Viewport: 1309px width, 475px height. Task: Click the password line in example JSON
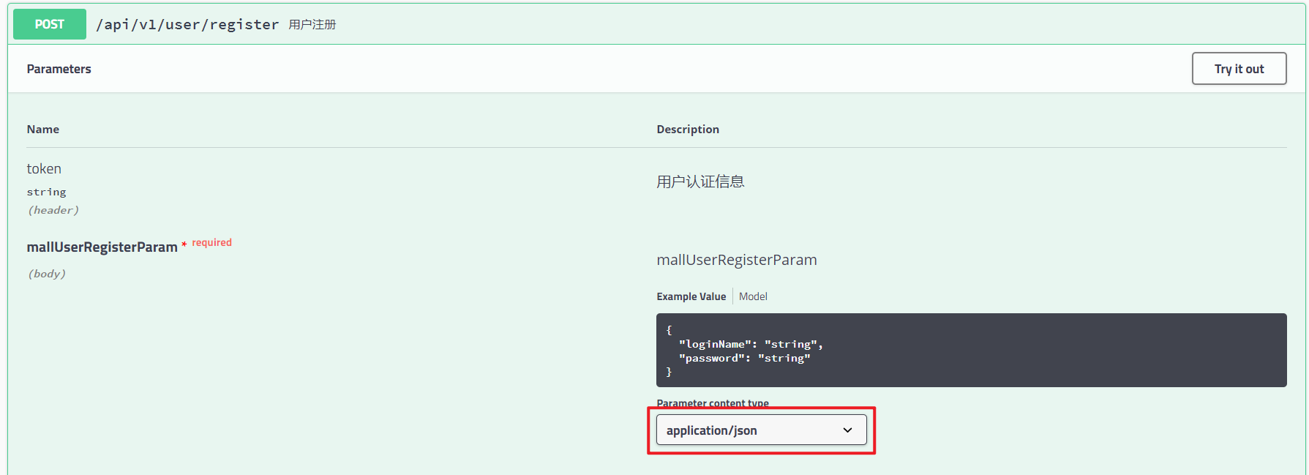click(x=744, y=358)
